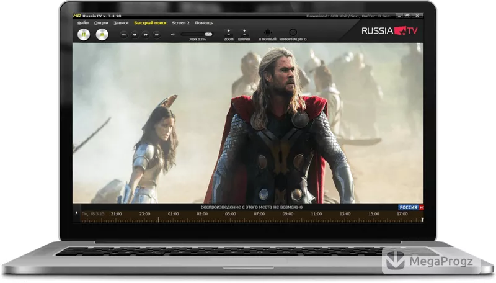Open the Помощь menu
This screenshot has height=283, width=496.
coord(204,23)
